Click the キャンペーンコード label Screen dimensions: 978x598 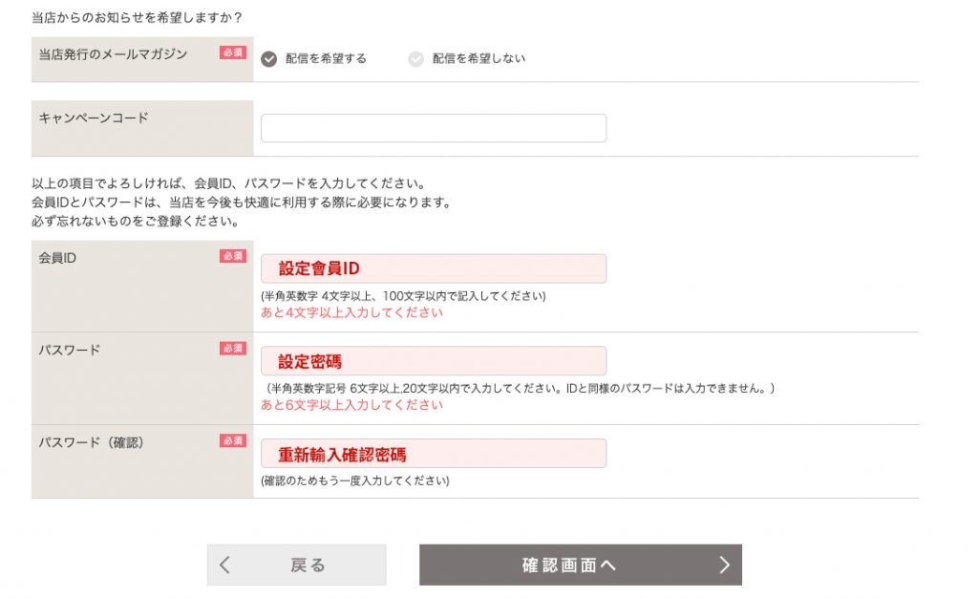(94, 117)
